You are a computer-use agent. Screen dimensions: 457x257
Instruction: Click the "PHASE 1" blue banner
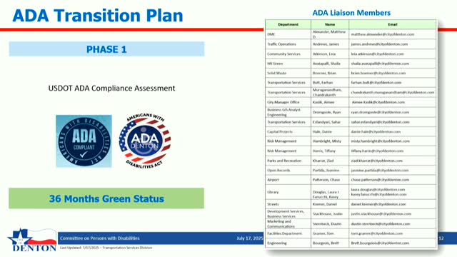pyautogui.click(x=106, y=49)
